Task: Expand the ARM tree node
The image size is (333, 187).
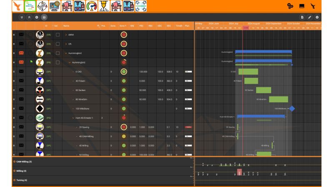Action: (66, 35)
